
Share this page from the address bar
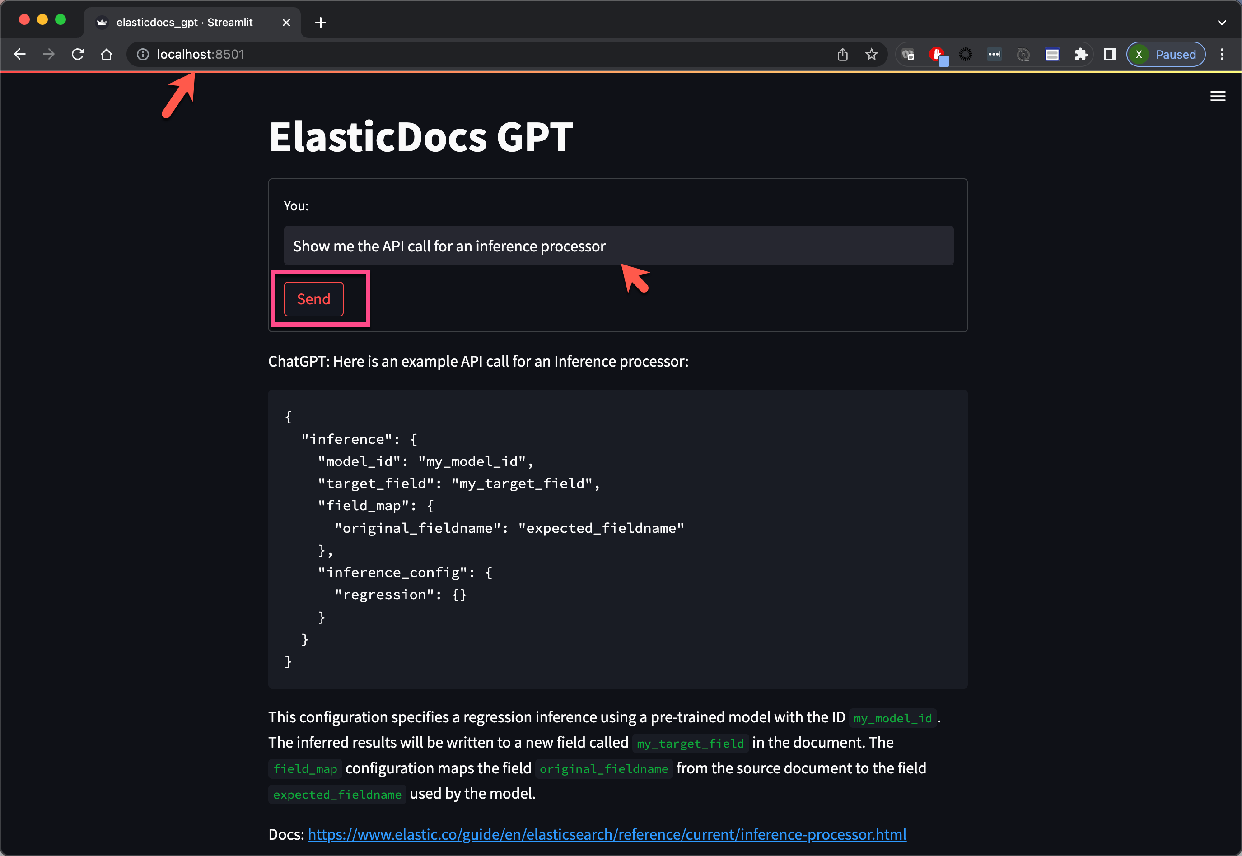(843, 54)
